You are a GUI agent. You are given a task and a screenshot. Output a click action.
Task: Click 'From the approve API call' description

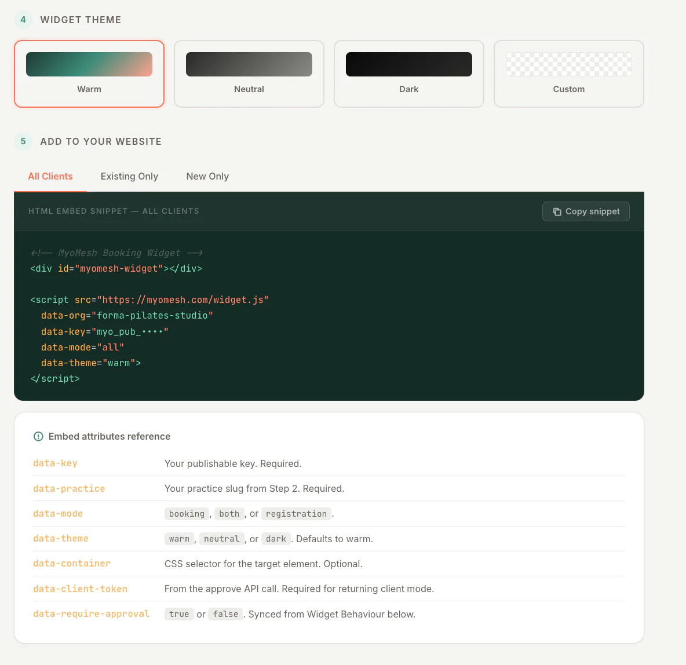point(299,589)
